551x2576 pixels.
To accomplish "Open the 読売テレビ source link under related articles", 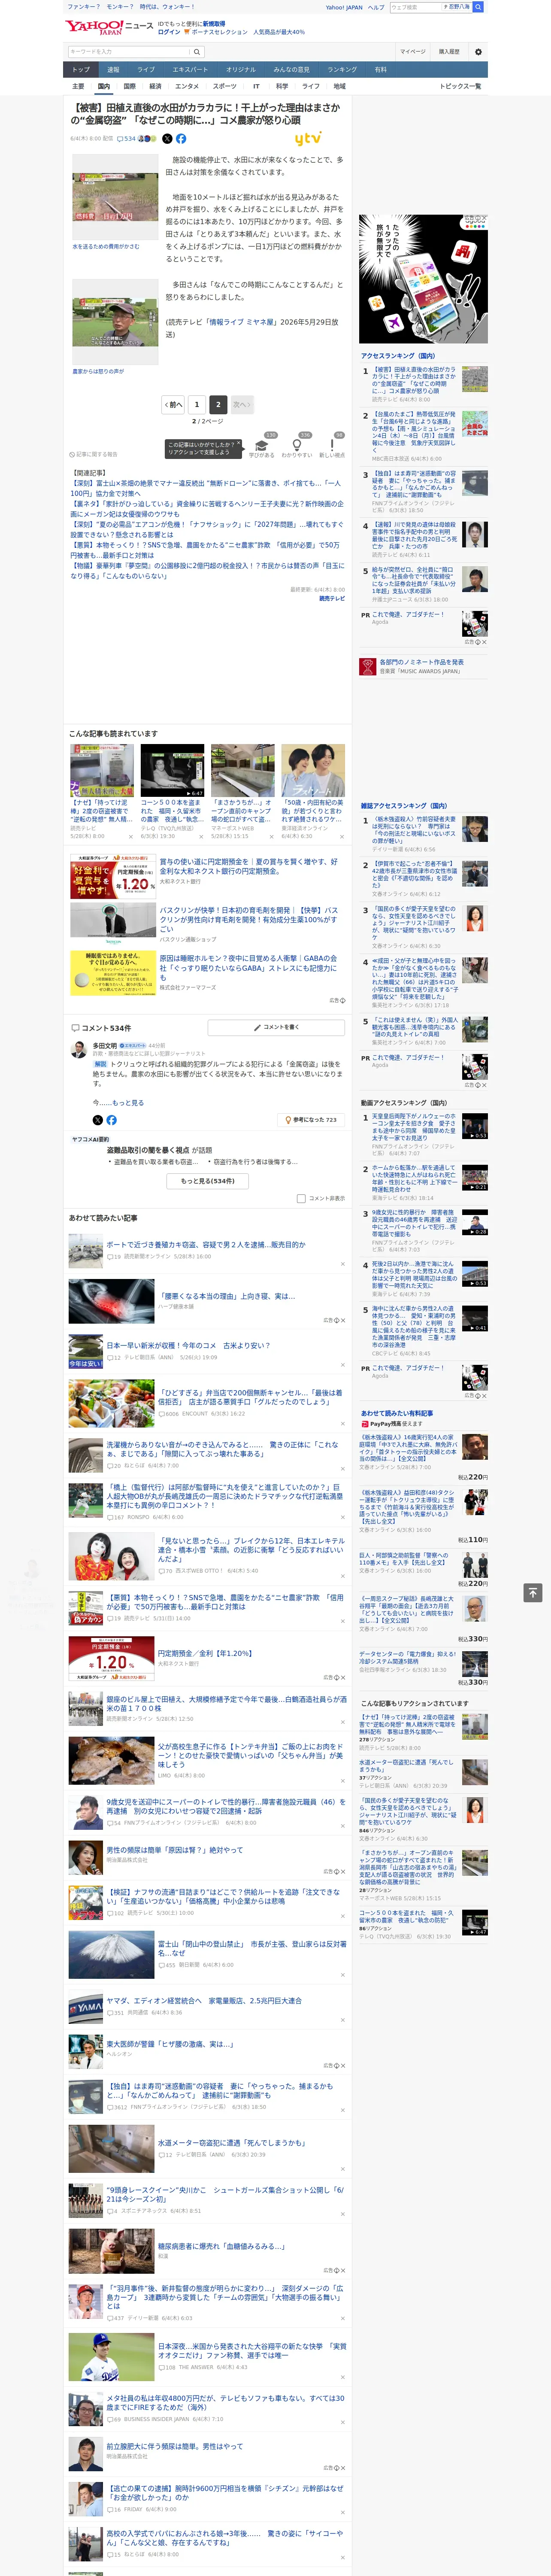I will pos(332,598).
